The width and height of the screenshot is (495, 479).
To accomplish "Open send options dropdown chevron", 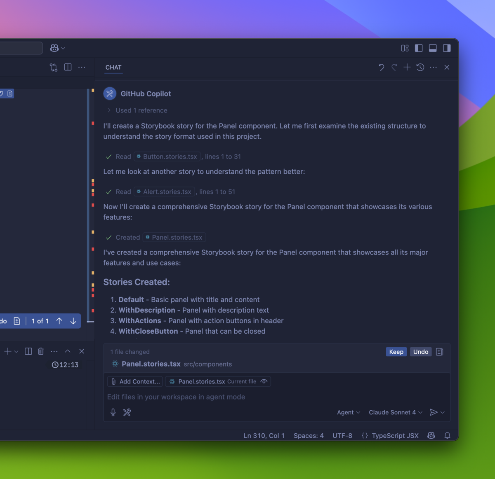I will [x=443, y=412].
